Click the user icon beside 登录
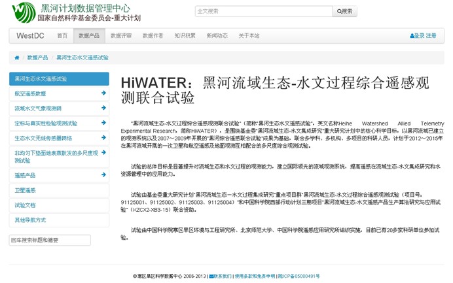The width and height of the screenshot is (453, 283). [x=412, y=36]
